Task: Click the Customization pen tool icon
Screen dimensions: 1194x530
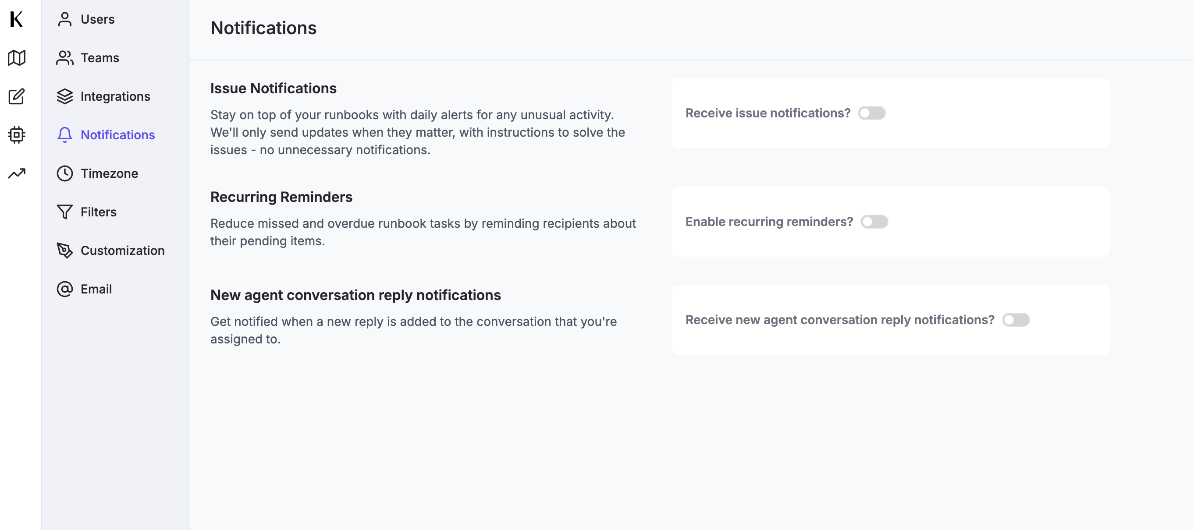Action: coord(65,250)
